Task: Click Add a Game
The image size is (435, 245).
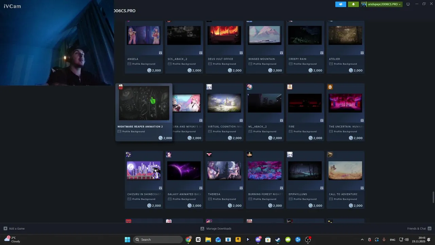Action: tap(14, 229)
